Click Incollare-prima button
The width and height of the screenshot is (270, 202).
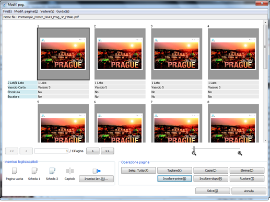click(174, 178)
